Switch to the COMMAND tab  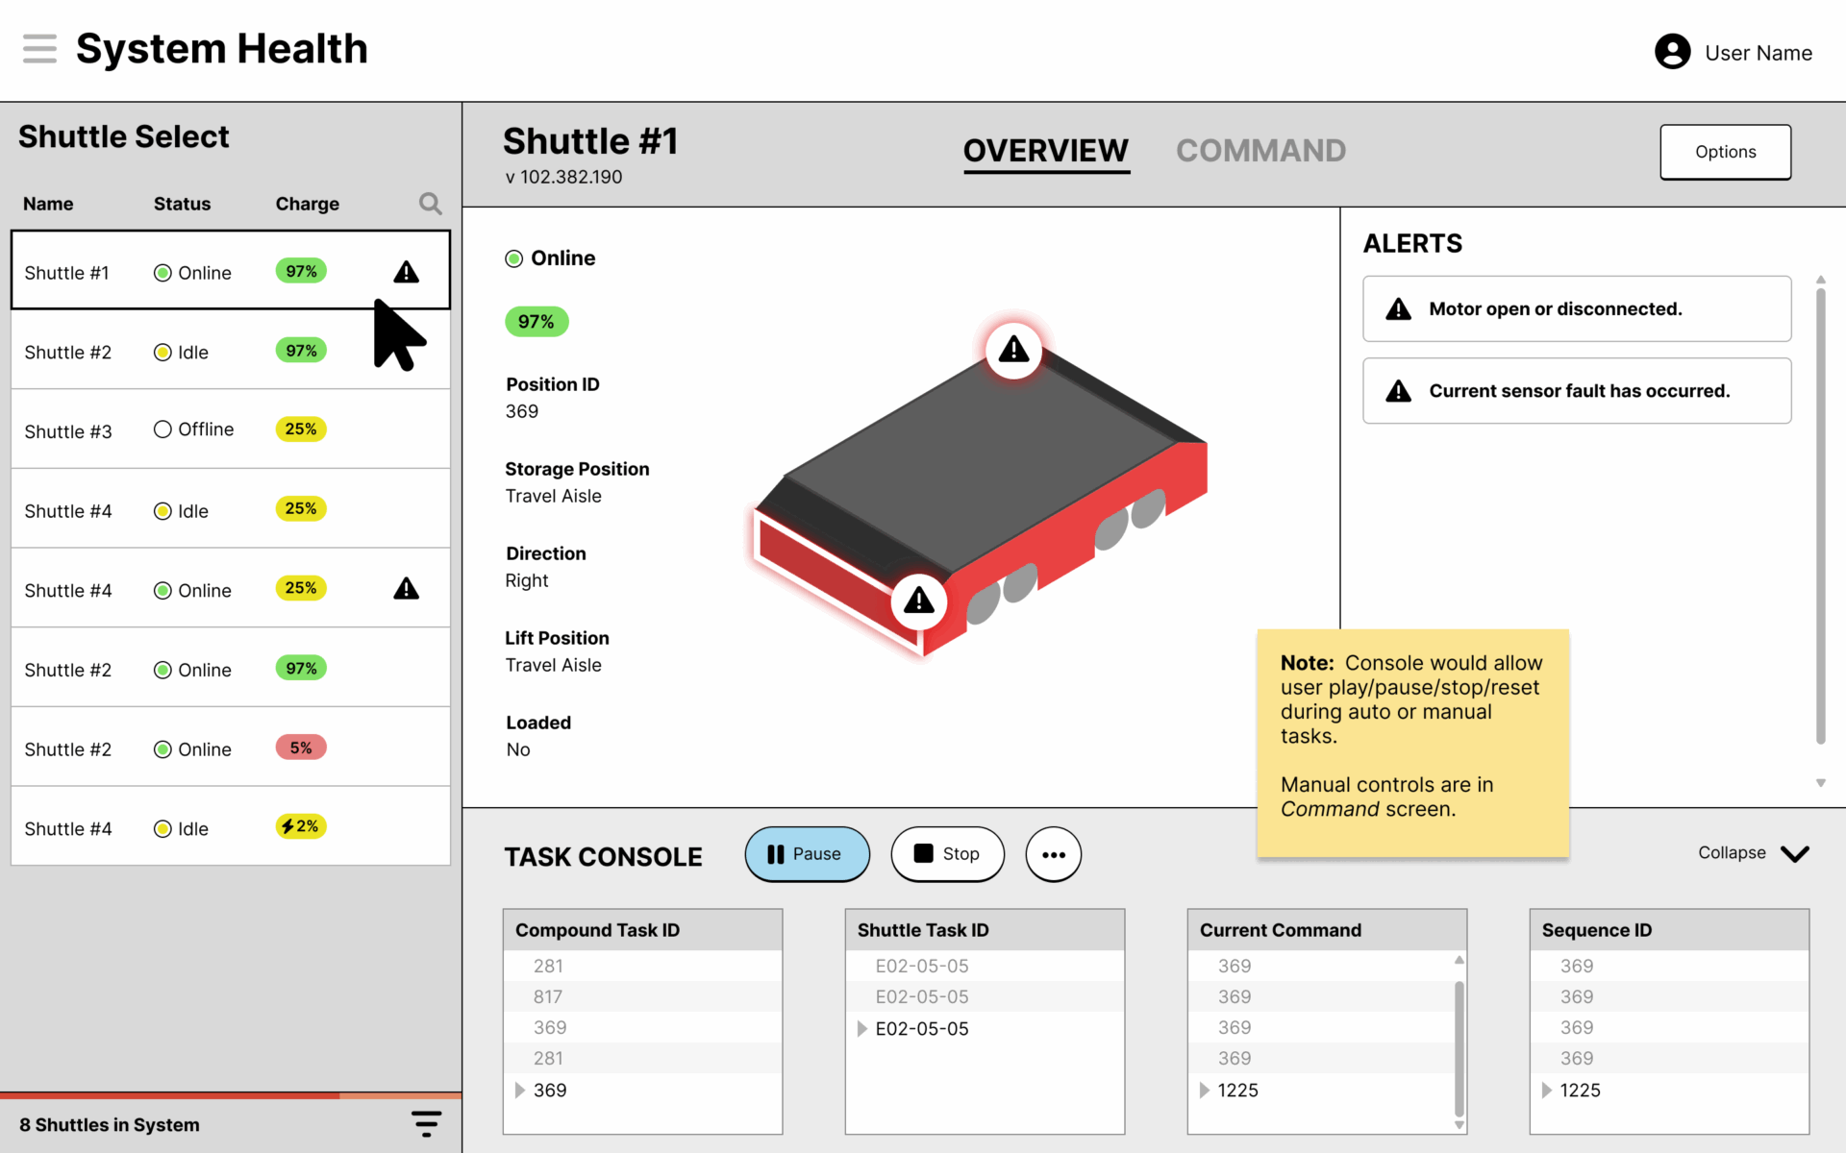tap(1260, 151)
